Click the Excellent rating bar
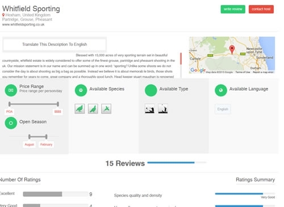 click(x=56, y=194)
